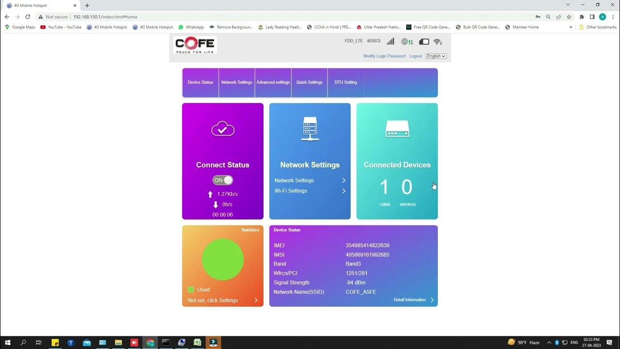
Task: Open Chrome side panel icon
Action: click(x=592, y=16)
